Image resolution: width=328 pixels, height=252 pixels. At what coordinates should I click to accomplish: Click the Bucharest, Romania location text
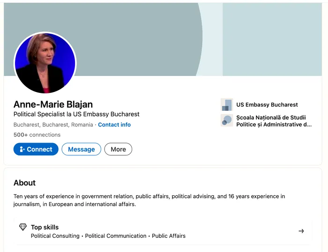pyautogui.click(x=53, y=125)
